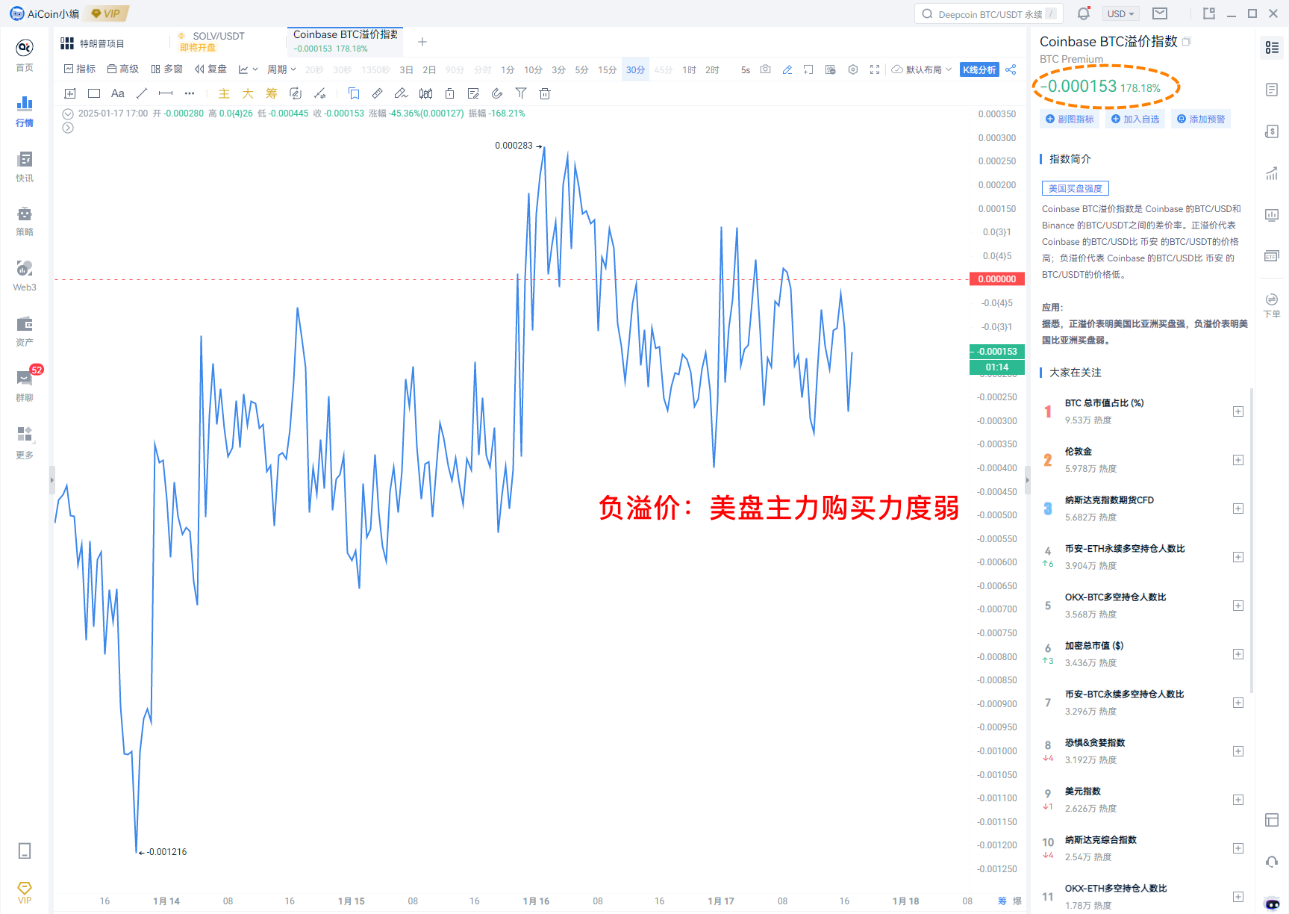Open the 指标 indicators menu
The image size is (1289, 914).
coord(80,69)
